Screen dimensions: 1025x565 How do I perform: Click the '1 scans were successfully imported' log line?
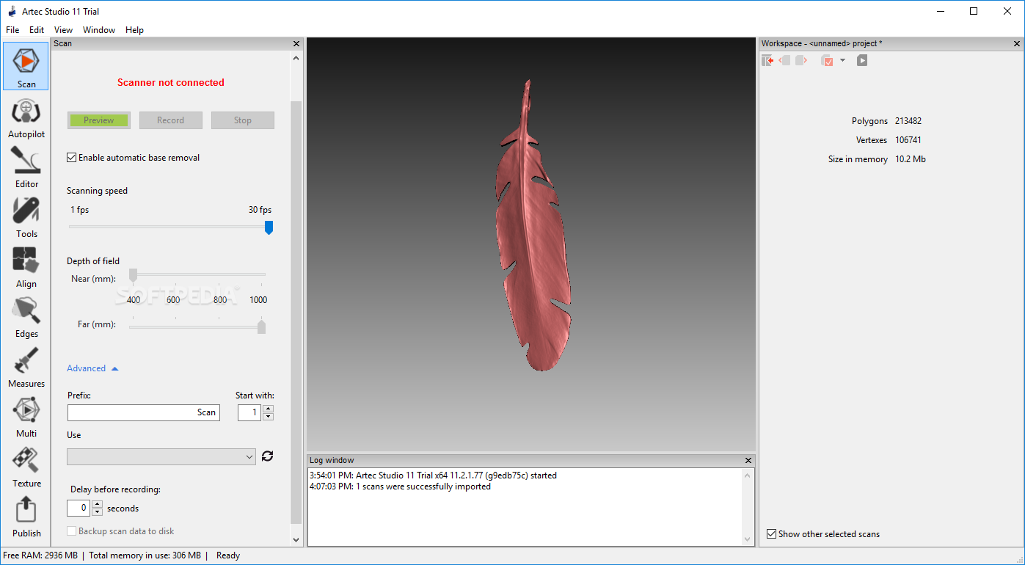pos(400,486)
